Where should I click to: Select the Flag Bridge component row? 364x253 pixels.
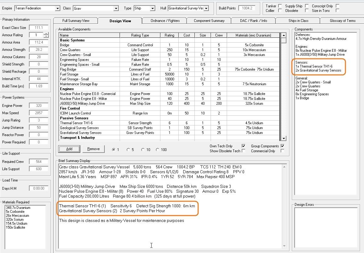point(170,69)
